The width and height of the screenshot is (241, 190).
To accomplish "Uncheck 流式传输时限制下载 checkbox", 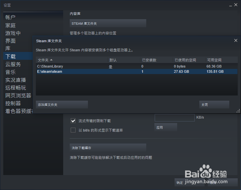I will (x=73, y=121).
